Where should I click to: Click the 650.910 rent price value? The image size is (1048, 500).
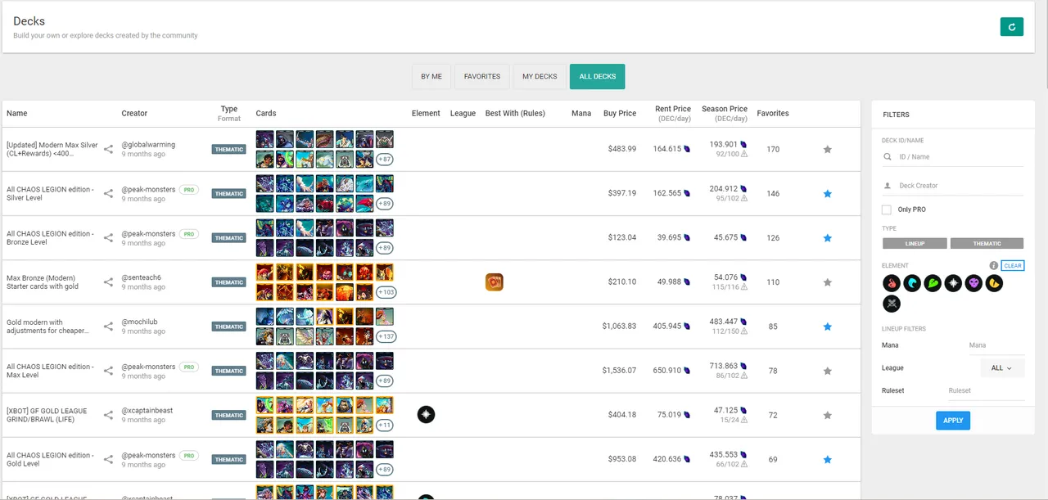tap(668, 371)
